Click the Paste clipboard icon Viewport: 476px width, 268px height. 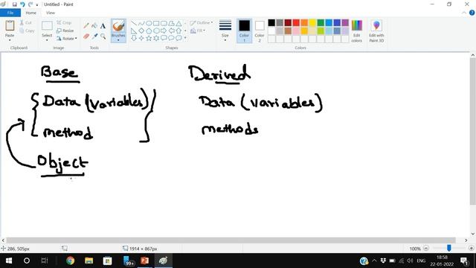coord(10,26)
